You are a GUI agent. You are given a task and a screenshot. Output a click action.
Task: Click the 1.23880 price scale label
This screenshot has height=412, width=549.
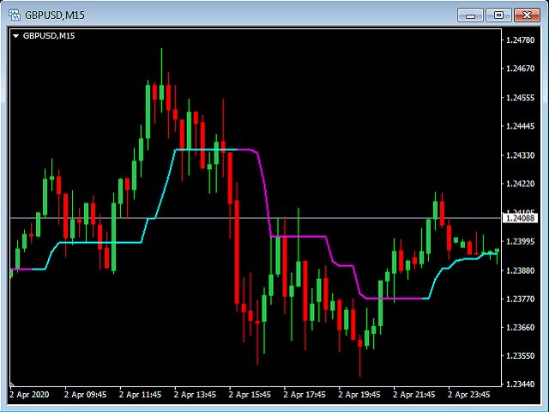[521, 270]
